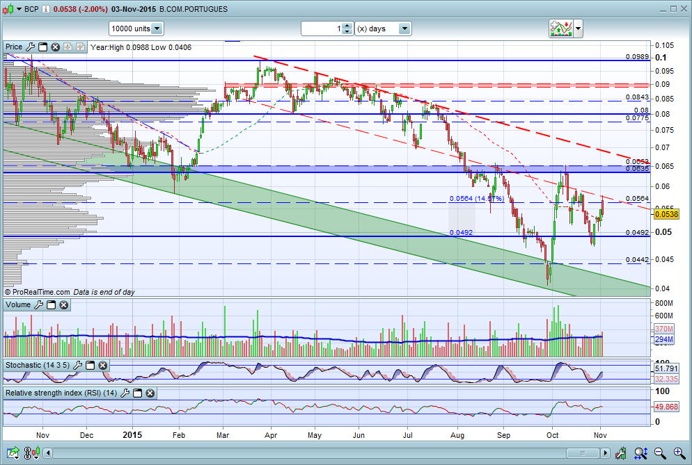Click the chart link-group candlestick icon

pyautogui.click(x=32, y=452)
